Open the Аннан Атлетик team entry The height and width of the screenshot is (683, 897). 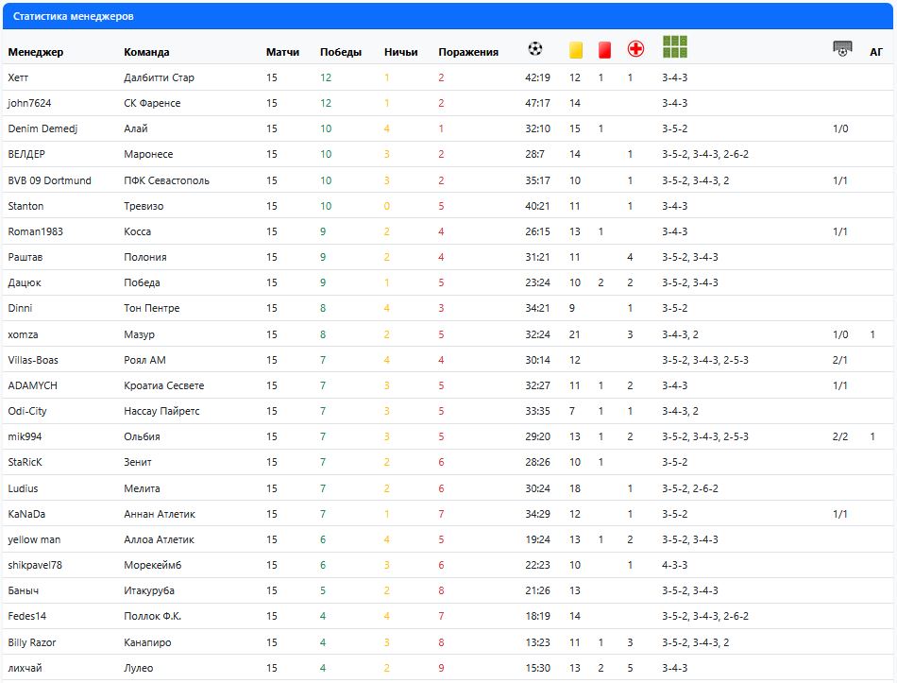159,514
